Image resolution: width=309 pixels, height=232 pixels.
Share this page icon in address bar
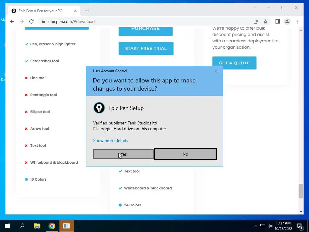point(256,21)
